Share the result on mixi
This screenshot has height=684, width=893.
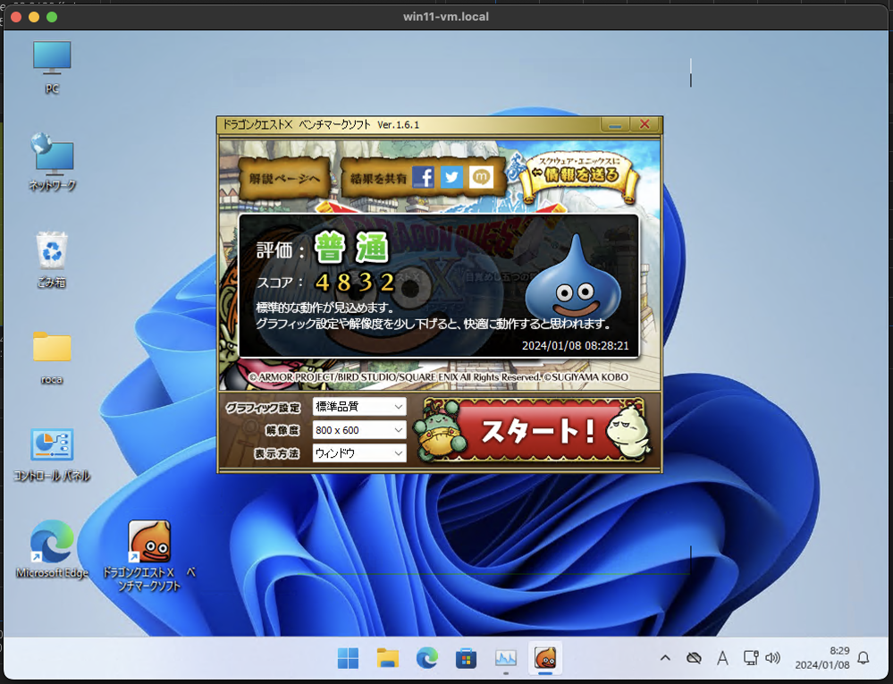[481, 178]
